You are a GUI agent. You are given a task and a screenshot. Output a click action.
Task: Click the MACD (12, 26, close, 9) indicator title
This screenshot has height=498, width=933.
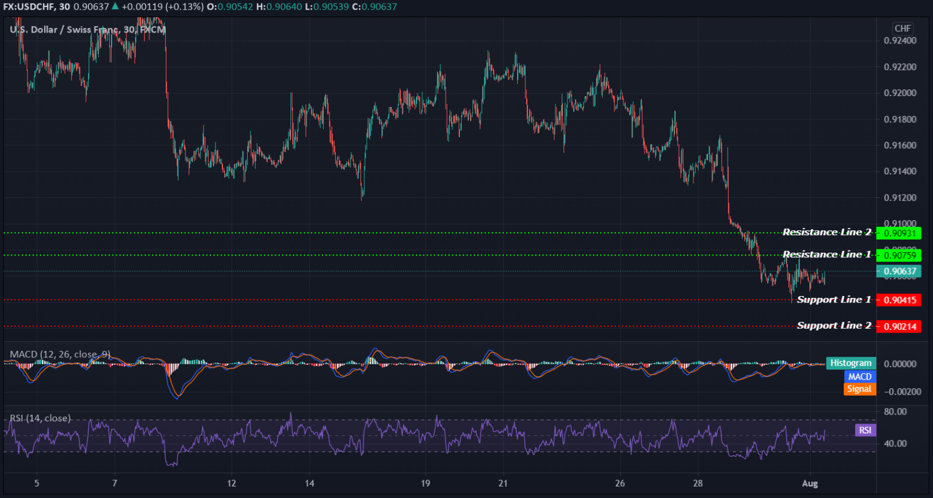60,354
